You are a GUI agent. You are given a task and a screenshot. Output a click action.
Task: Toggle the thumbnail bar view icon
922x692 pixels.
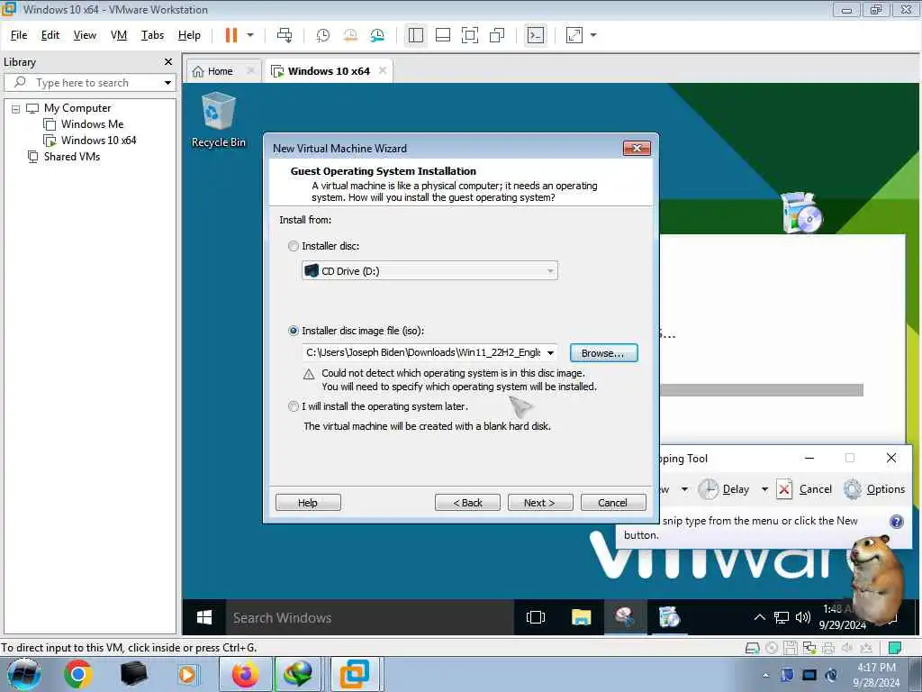(443, 35)
